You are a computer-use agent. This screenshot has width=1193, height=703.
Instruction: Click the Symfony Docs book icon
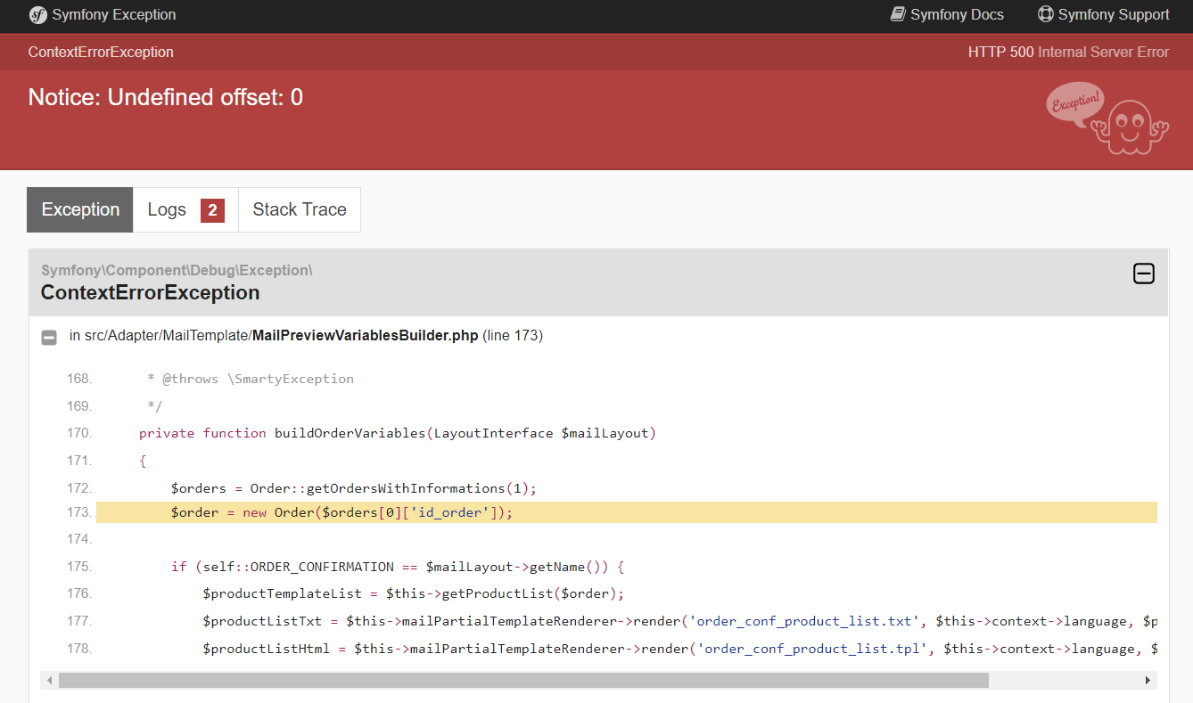click(x=898, y=14)
